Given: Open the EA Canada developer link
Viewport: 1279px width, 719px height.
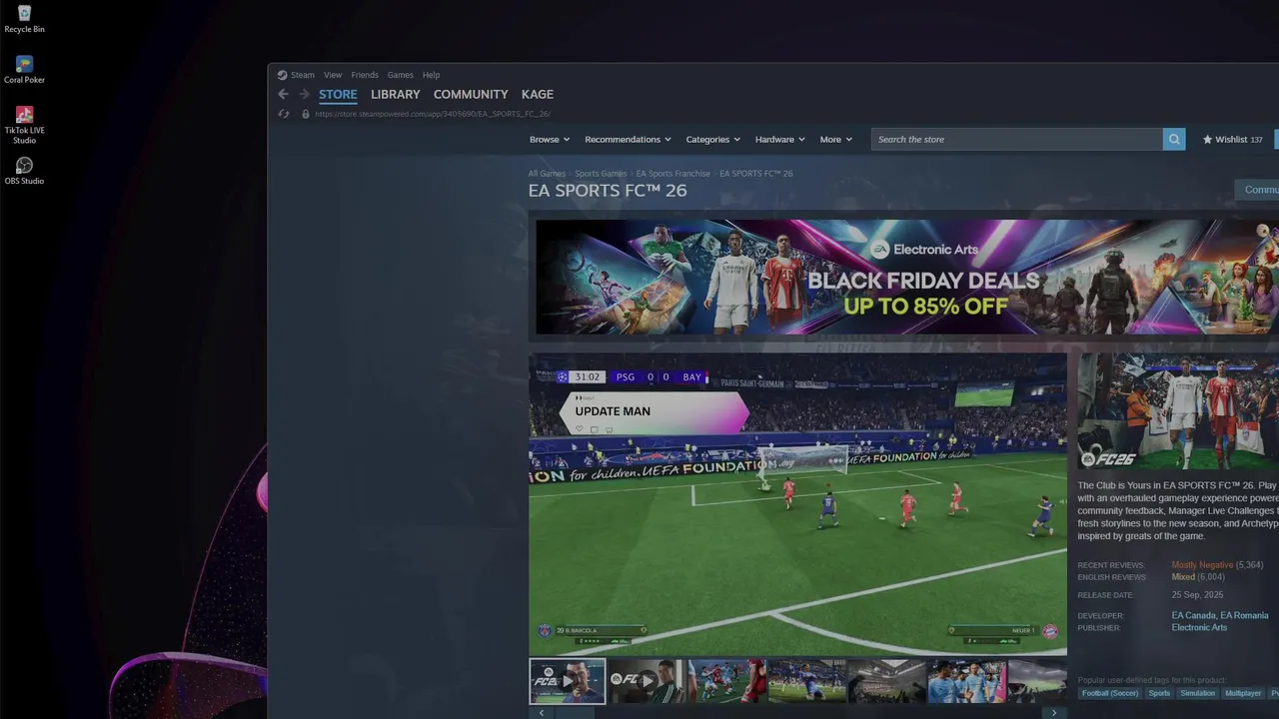Looking at the screenshot, I should pos(1193,616).
